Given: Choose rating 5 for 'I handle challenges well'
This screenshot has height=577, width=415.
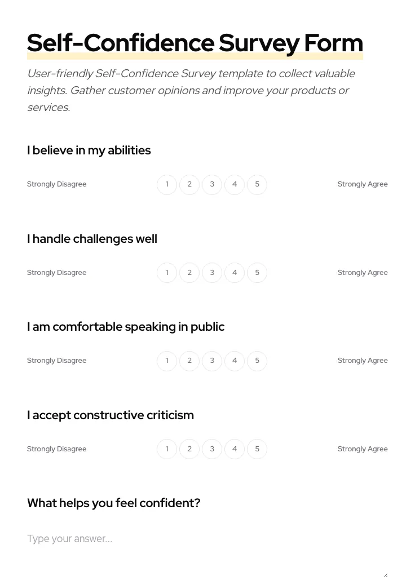Looking at the screenshot, I should click(x=257, y=273).
